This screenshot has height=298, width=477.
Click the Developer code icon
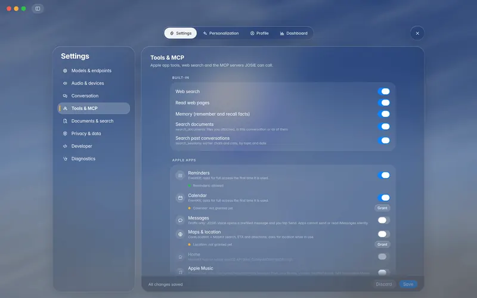tap(65, 146)
